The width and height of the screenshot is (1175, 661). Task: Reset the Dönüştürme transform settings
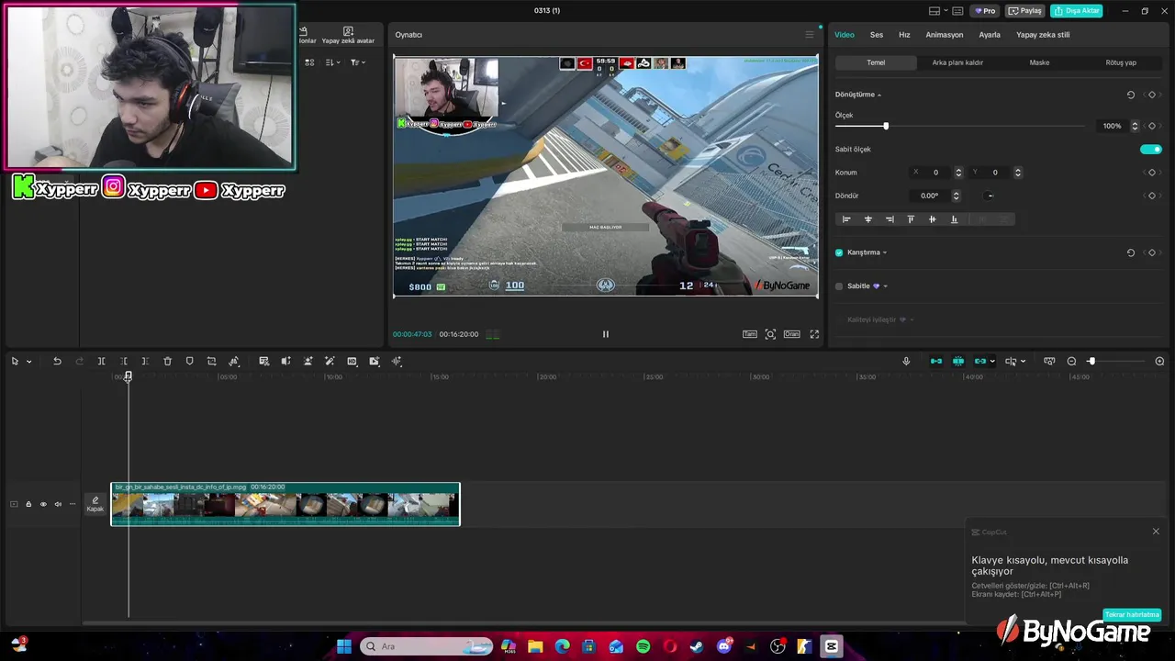1131,95
